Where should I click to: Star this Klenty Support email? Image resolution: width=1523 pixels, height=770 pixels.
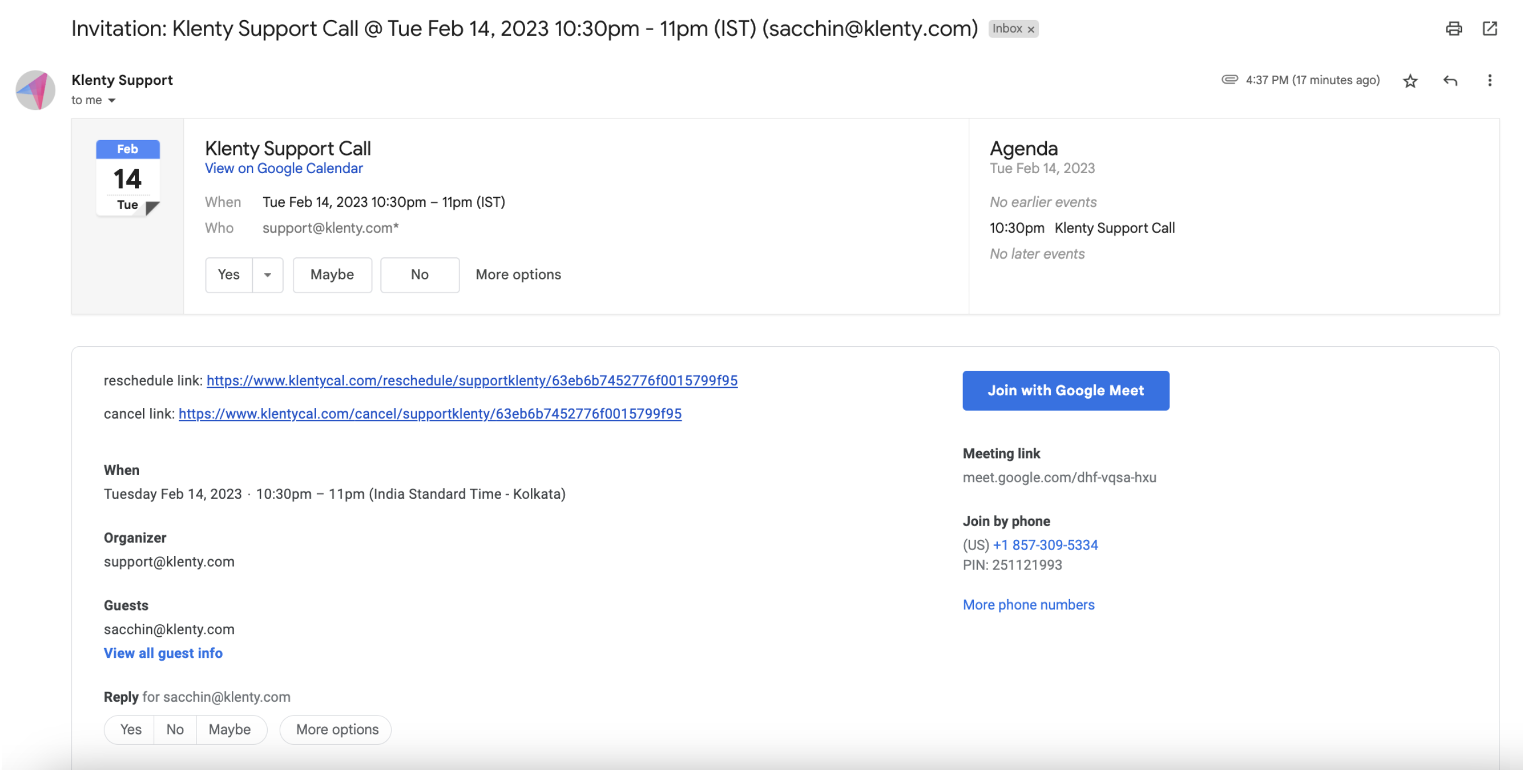(1410, 80)
